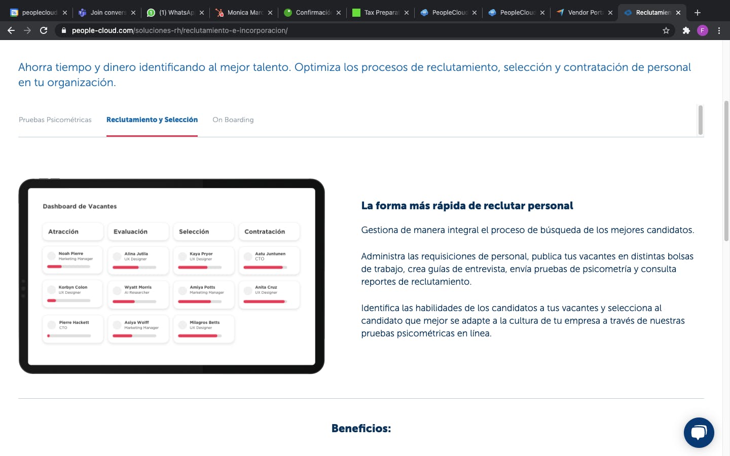Image resolution: width=730 pixels, height=456 pixels.
Task: Click the Evaluación column header
Action: coord(138,232)
